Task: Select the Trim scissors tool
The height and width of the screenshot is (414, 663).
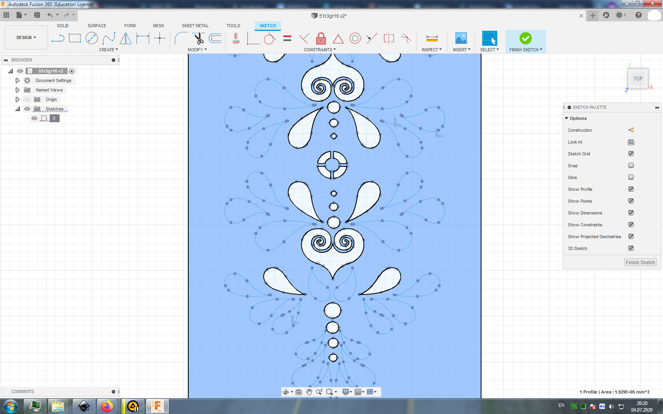Action: click(x=199, y=38)
